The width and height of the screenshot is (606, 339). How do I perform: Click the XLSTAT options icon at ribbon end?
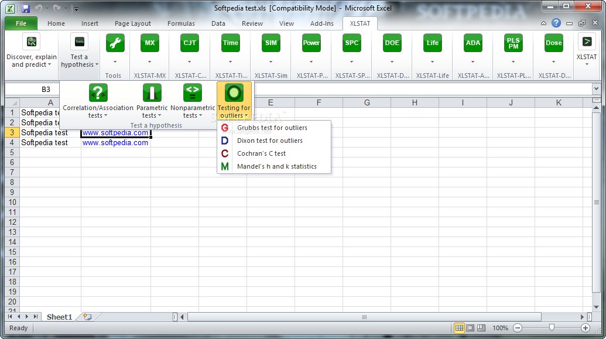tap(587, 42)
